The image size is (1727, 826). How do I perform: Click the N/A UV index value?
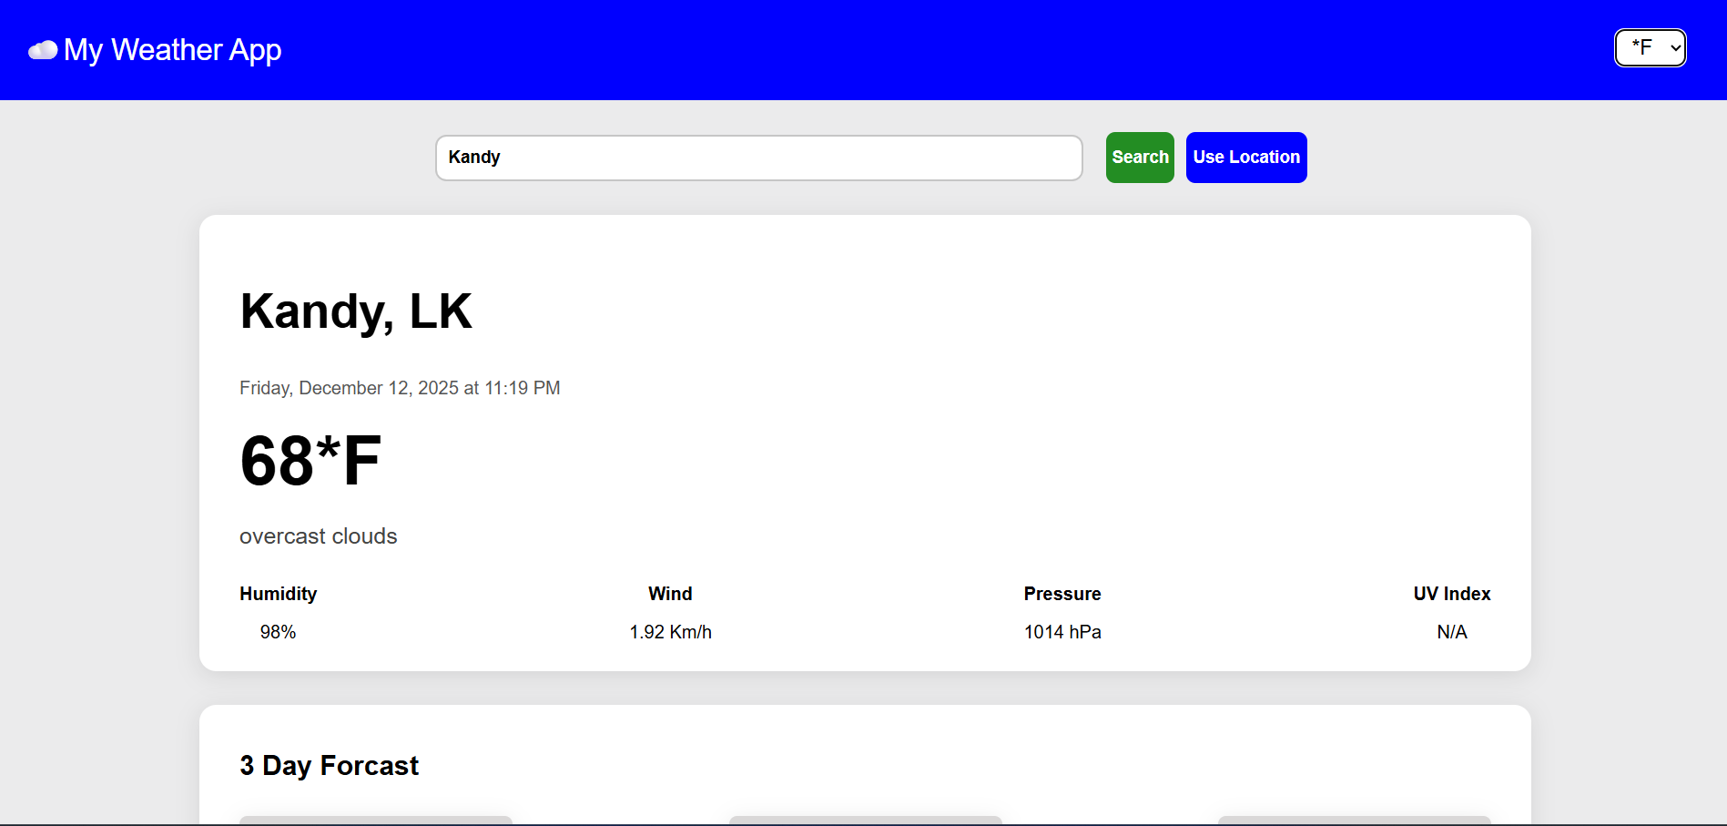pyautogui.click(x=1451, y=632)
